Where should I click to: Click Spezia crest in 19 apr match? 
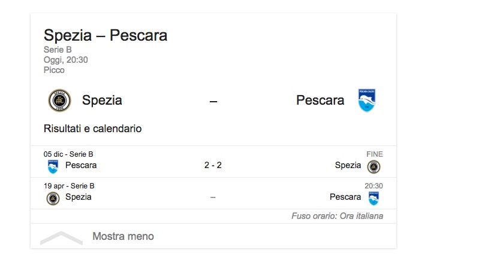tap(53, 198)
